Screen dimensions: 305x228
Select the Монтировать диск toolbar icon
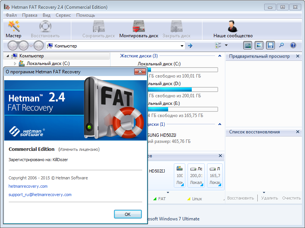[x=139, y=29]
